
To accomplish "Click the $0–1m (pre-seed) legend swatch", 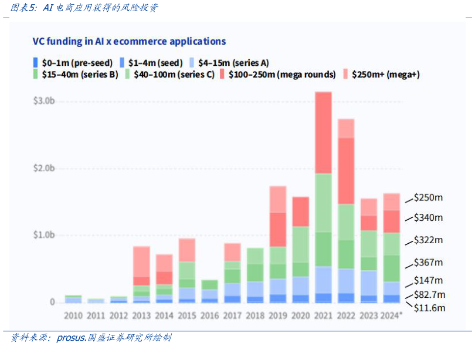I will click(36, 62).
